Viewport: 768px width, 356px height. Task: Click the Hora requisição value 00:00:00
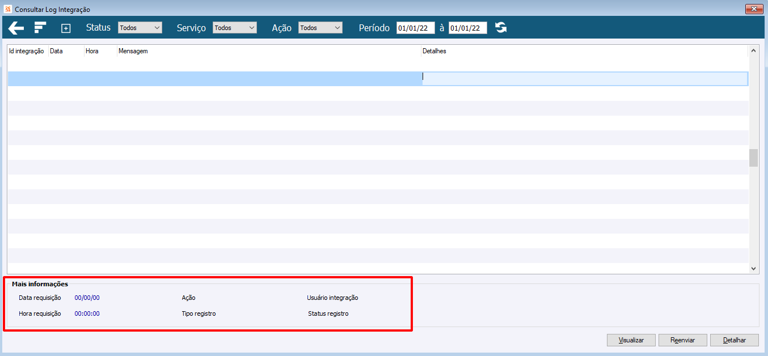[x=87, y=313]
